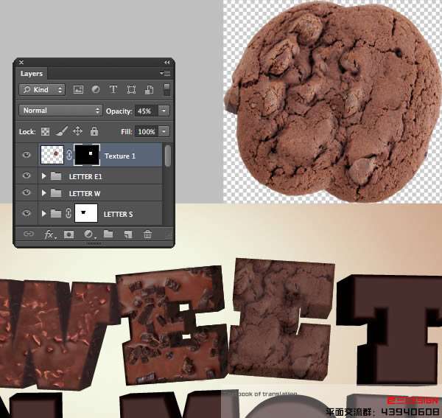This screenshot has width=442, height=418.
Task: Add a layer mask from bottom bar
Action: pyautogui.click(x=69, y=234)
